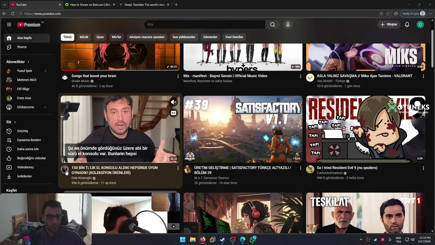Click the CarbotAnimations channel avatar
The height and width of the screenshot is (245, 435).
[x=310, y=169]
